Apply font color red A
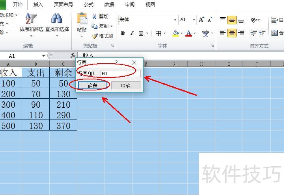 tap(189, 33)
